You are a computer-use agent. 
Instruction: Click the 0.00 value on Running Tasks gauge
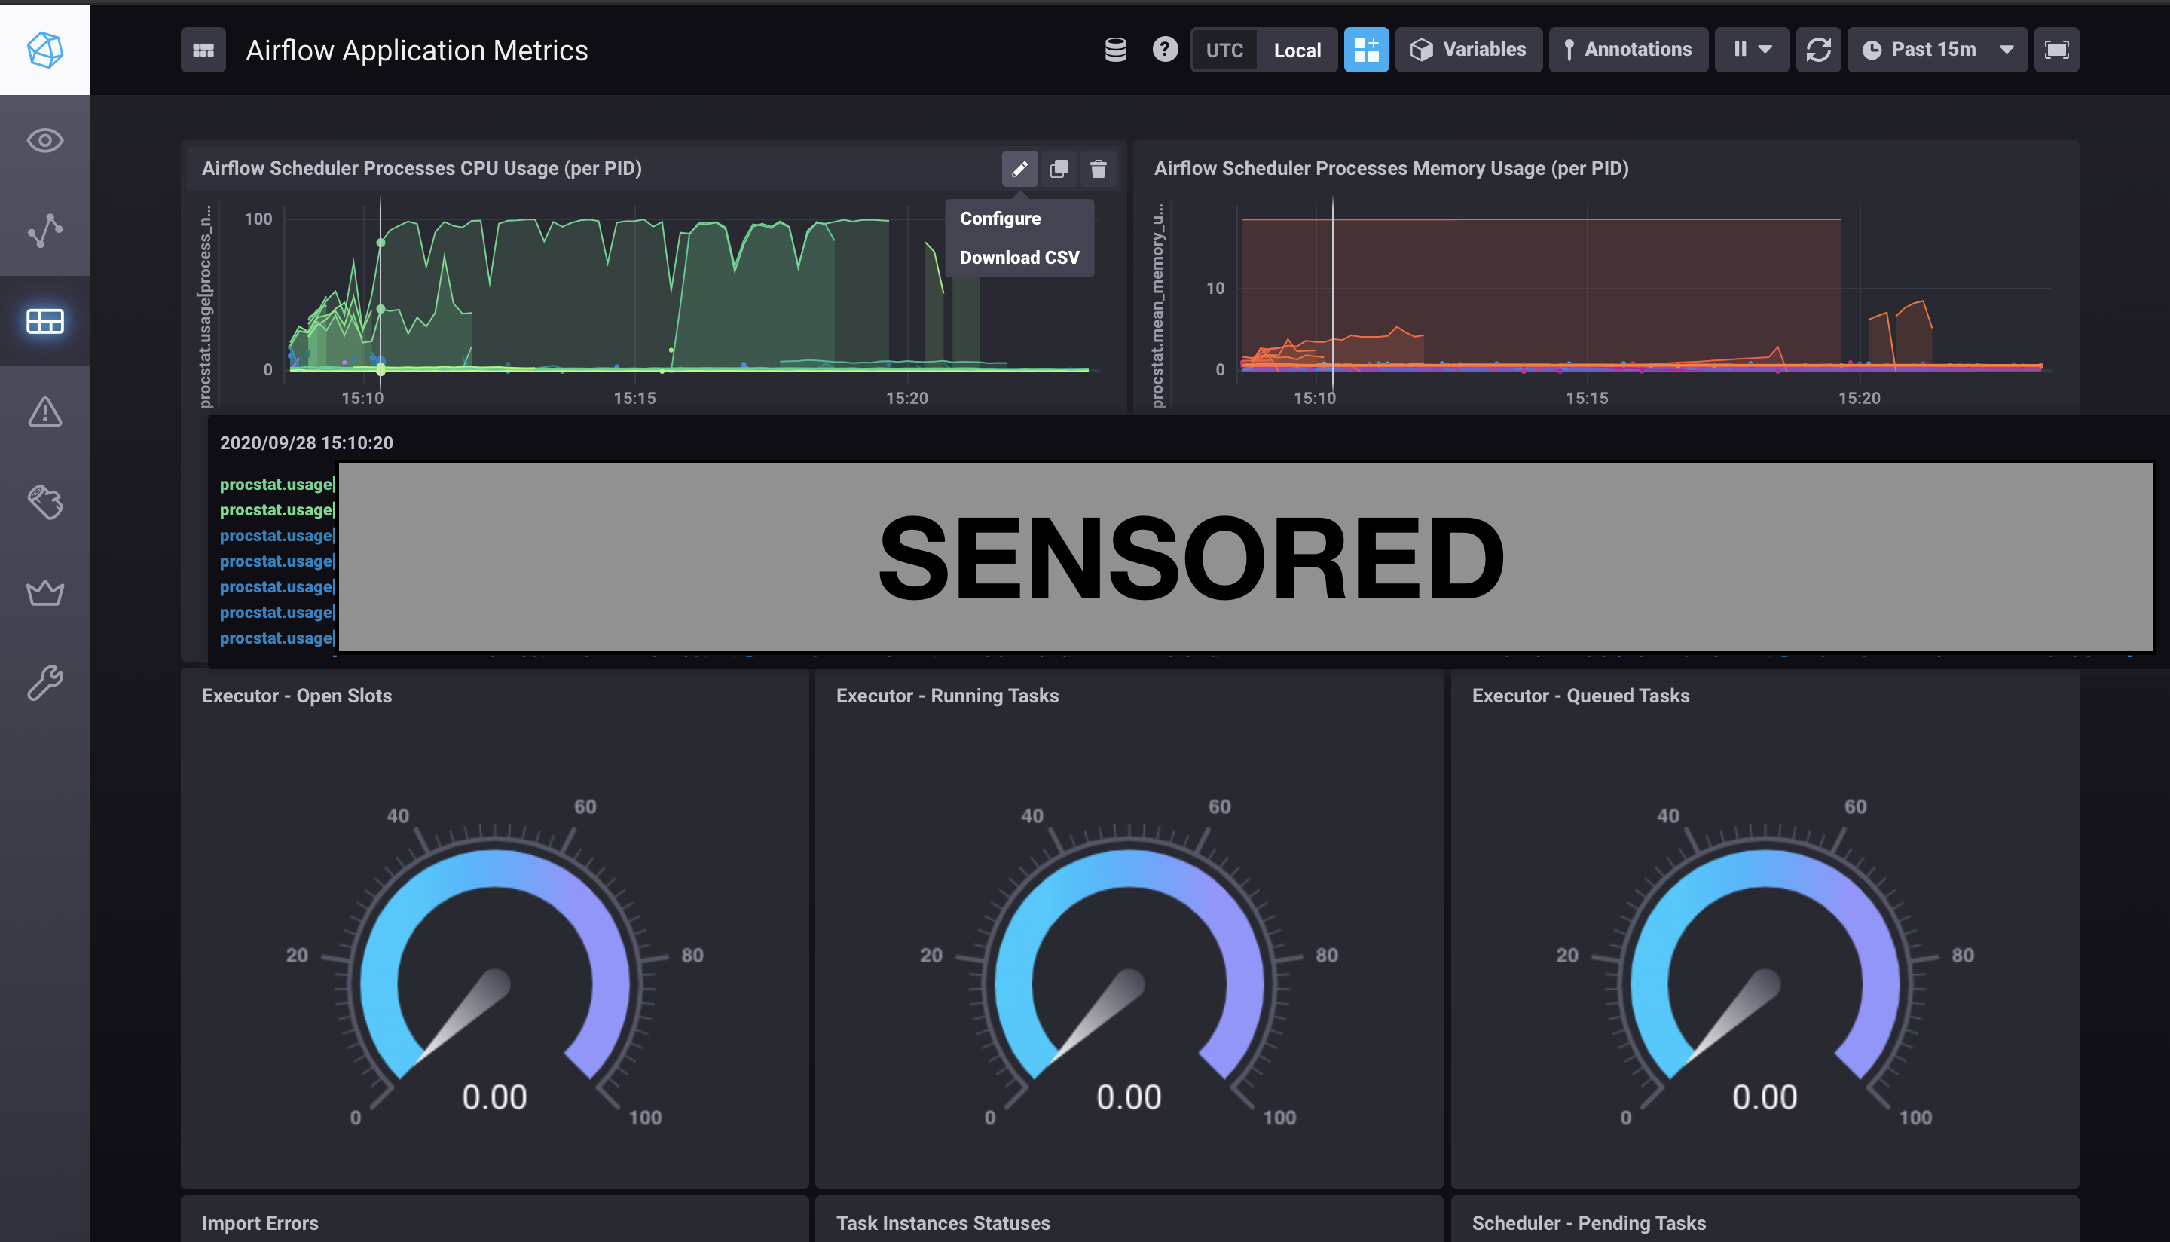[1129, 1097]
